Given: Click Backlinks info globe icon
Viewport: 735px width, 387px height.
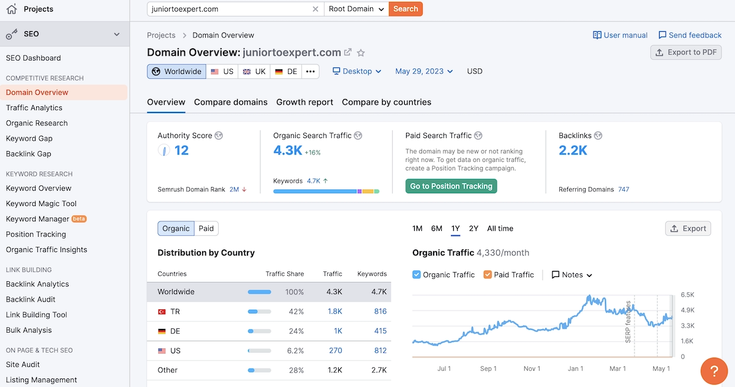Looking at the screenshot, I should point(598,136).
